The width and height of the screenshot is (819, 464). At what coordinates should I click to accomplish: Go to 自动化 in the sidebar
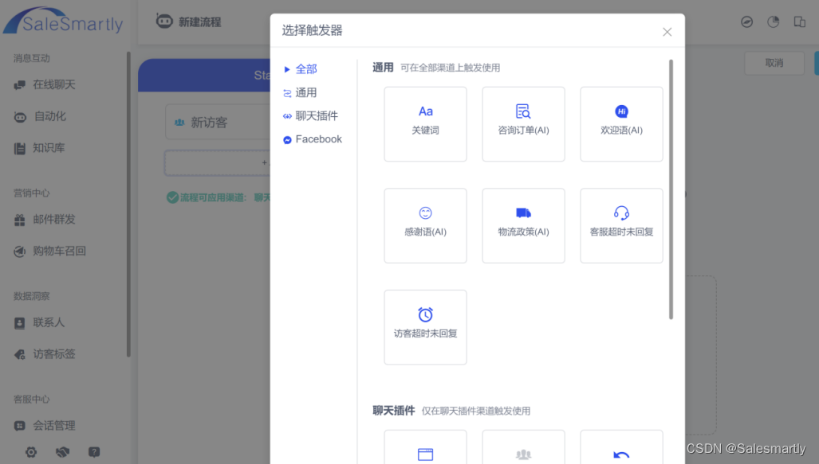point(49,116)
